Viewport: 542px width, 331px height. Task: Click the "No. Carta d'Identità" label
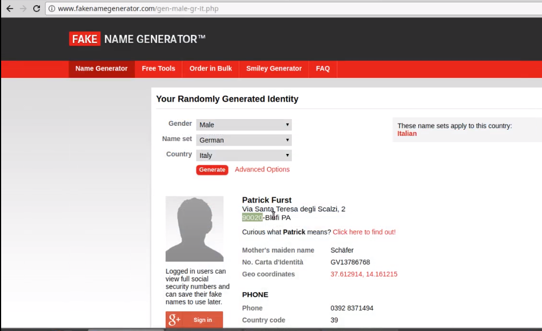[272, 262]
